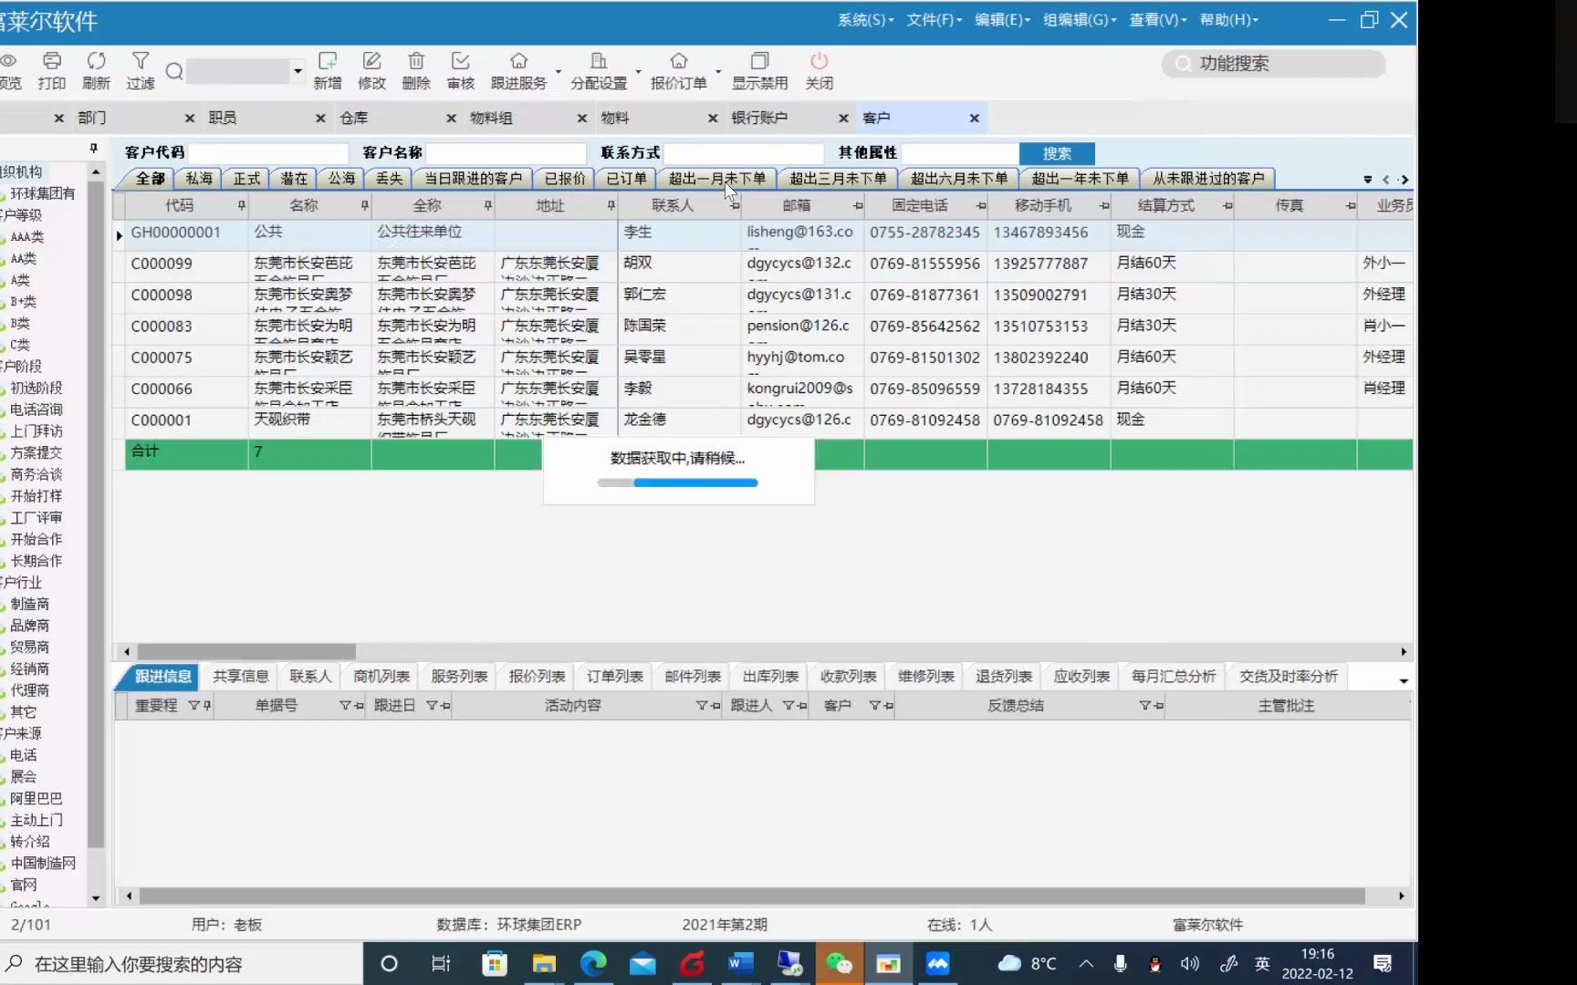Switch to the 超出三月未下单 tab
Screen dimensions: 1577x985
tap(838, 179)
